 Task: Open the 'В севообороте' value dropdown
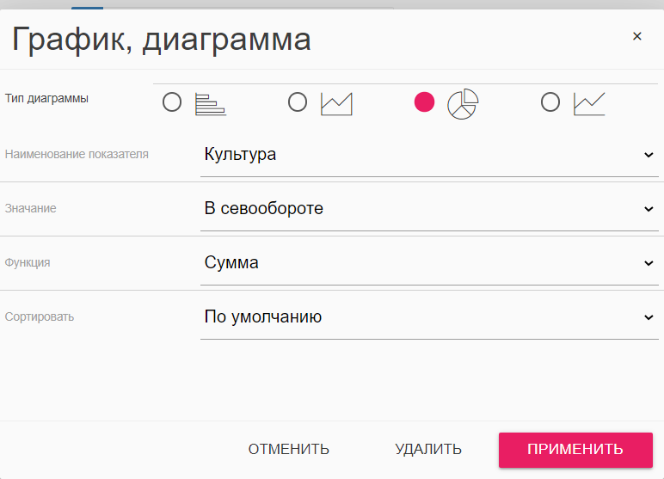(421, 209)
